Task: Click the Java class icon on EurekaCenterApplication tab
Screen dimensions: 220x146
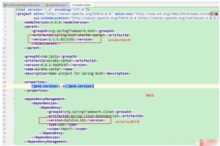Action: click(5, 5)
